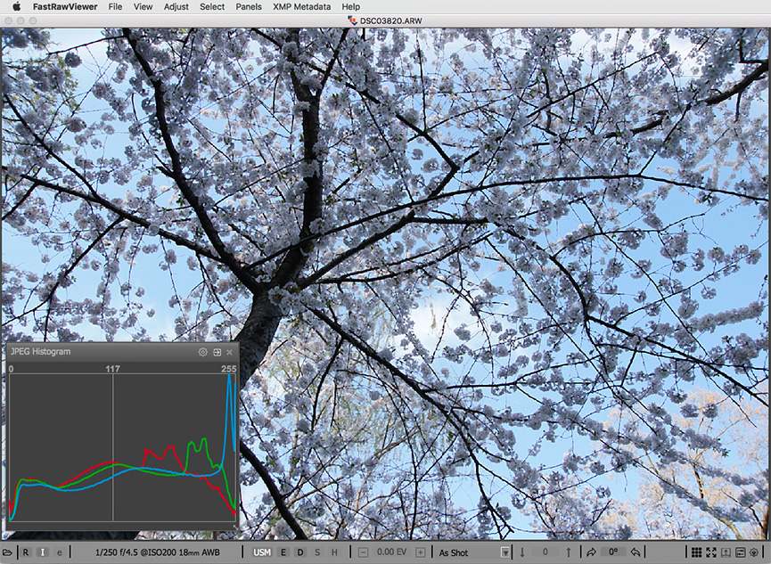The width and height of the screenshot is (771, 564).
Task: Open the Adjust menu
Action: (x=176, y=6)
